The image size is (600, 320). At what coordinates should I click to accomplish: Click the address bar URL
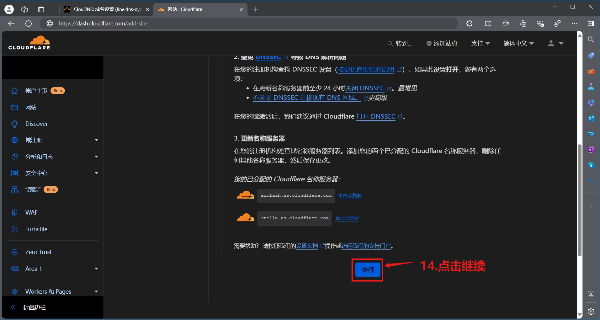103,24
